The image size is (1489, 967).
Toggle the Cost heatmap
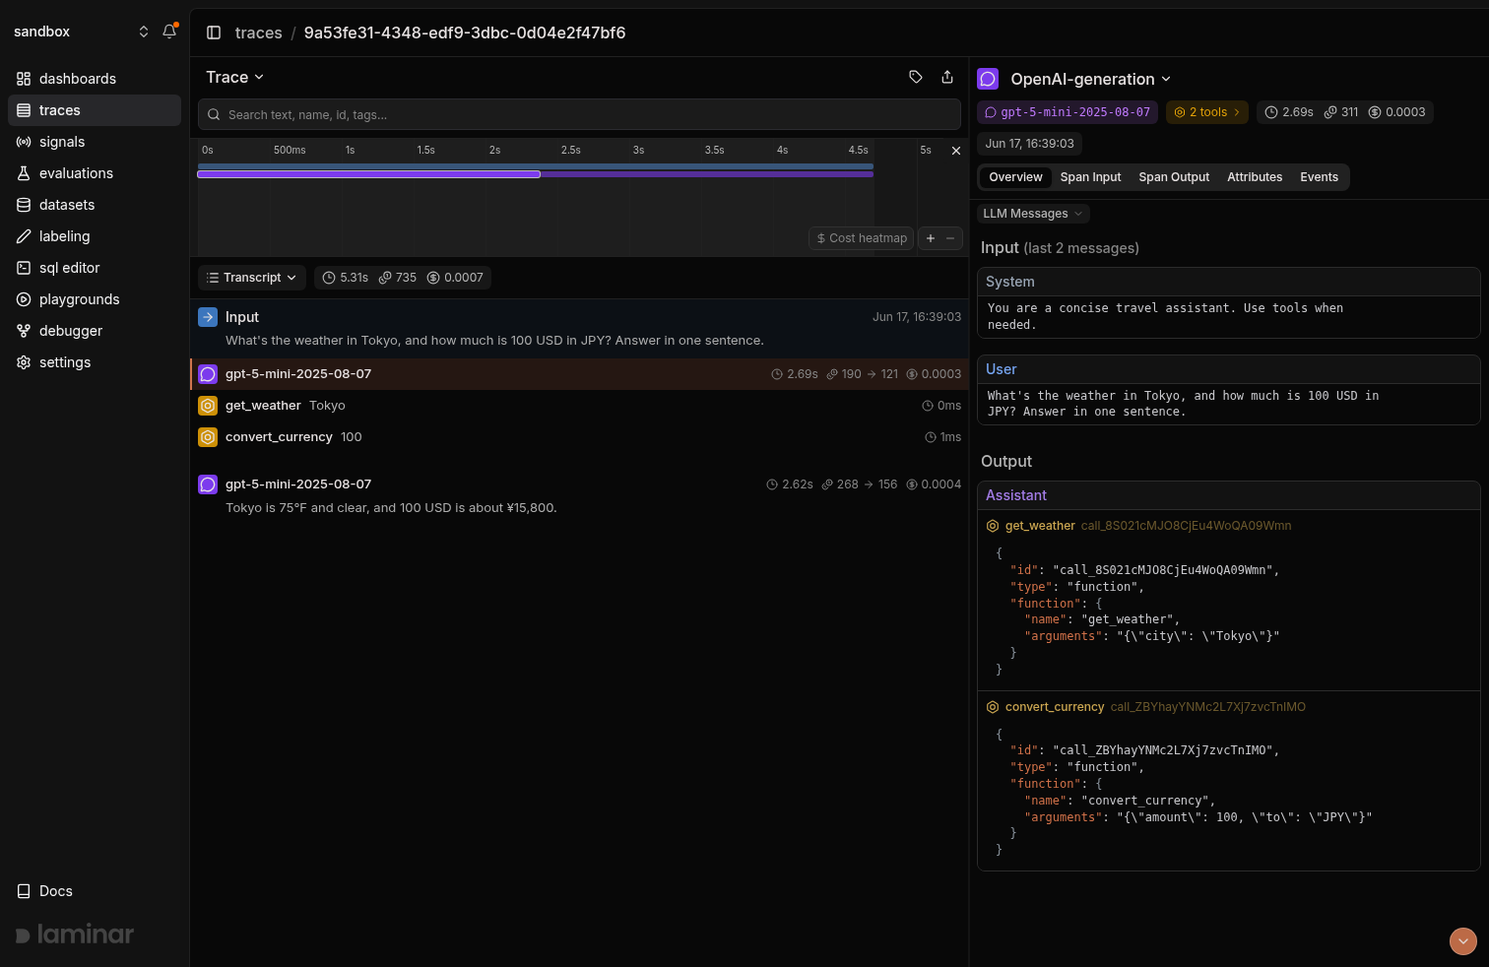coord(862,238)
